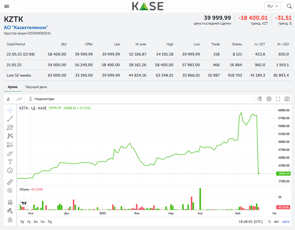Select the forecast position tool
Image resolution: width=295 pixels, height=230 pixels.
pos(10,145)
